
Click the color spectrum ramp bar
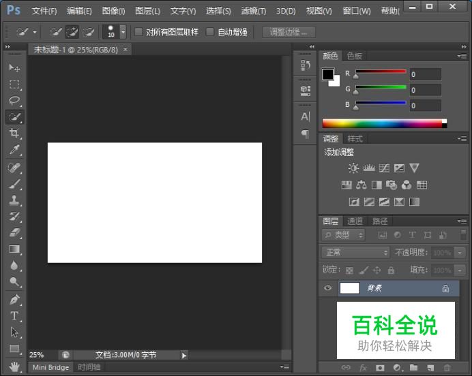tap(382, 123)
